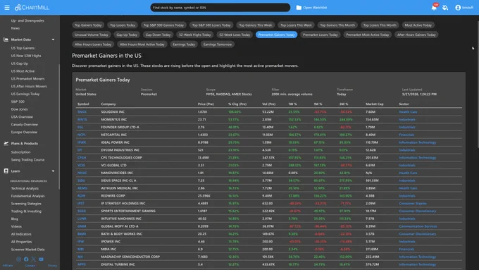Collapse the Learn section arrow
The height and width of the screenshot is (270, 479).
[x=53, y=171]
